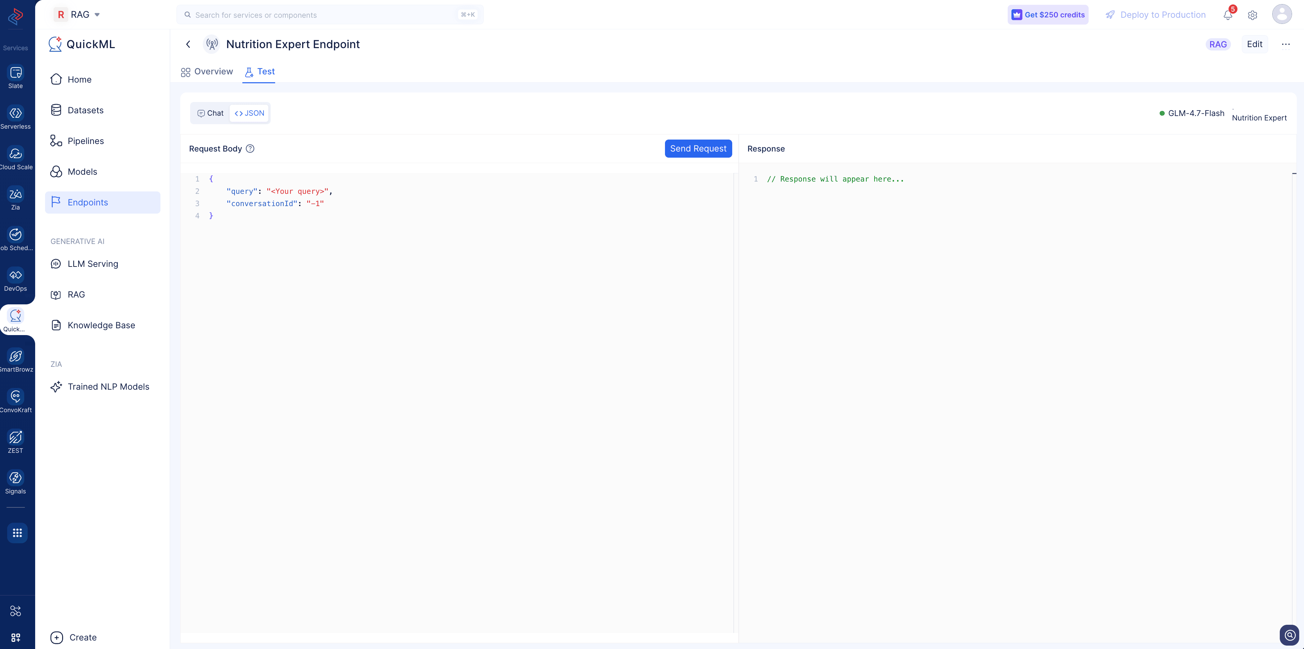Select the Test tab
The width and height of the screenshot is (1304, 649).
[x=259, y=72]
